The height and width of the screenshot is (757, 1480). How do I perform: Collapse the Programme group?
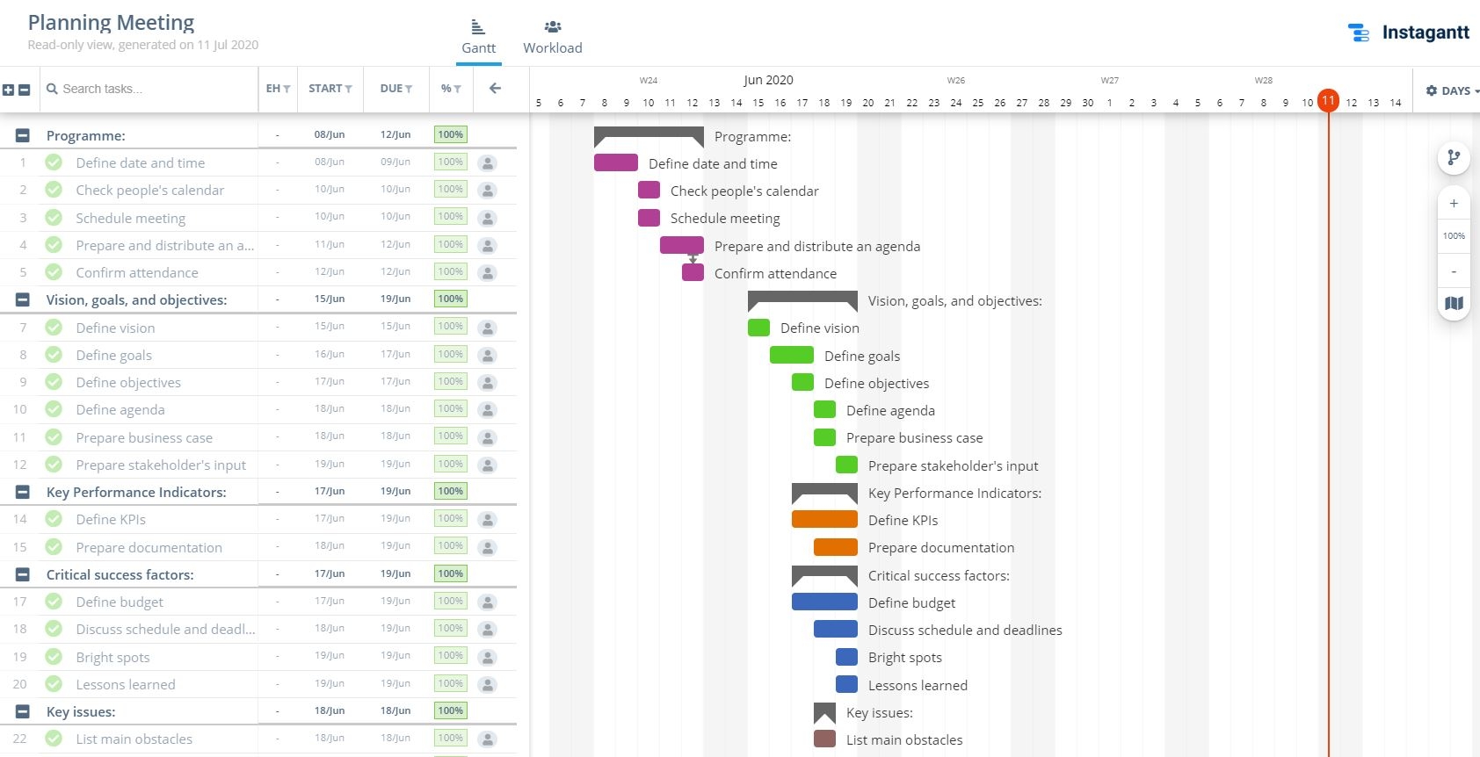(x=23, y=135)
